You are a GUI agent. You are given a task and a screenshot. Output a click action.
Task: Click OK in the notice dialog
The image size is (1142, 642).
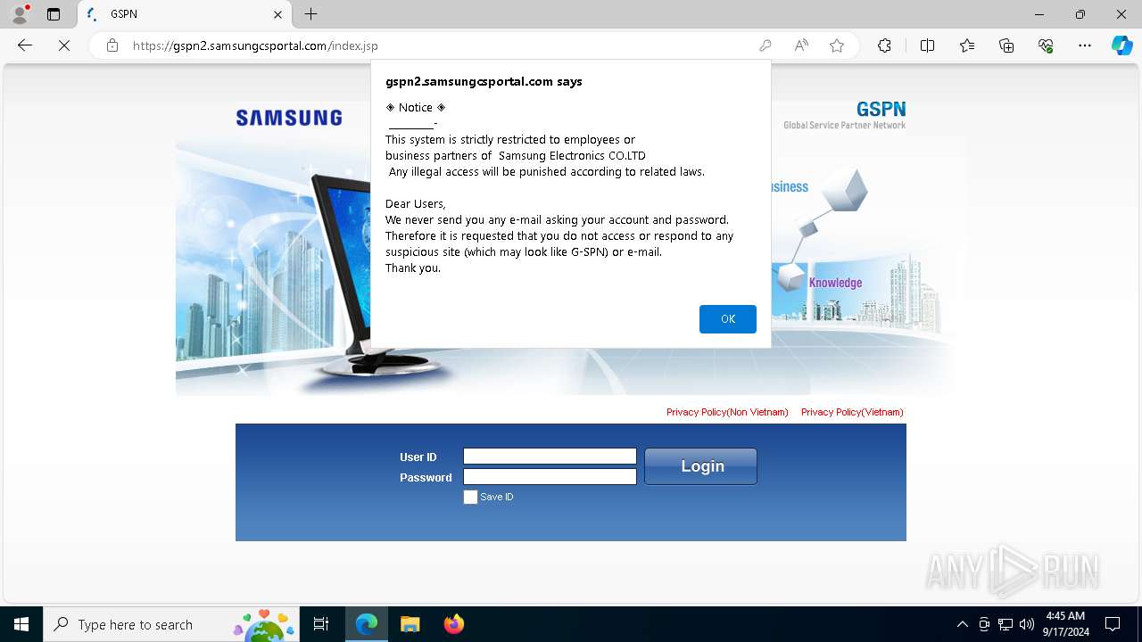[728, 319]
